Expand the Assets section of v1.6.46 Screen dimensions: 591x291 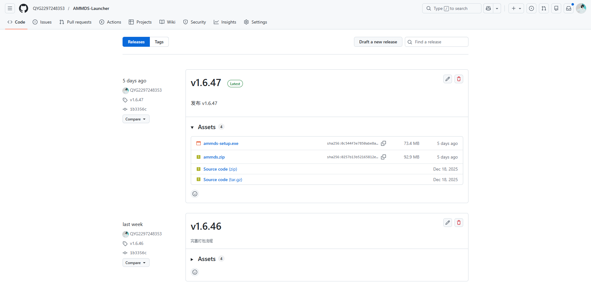click(x=192, y=259)
